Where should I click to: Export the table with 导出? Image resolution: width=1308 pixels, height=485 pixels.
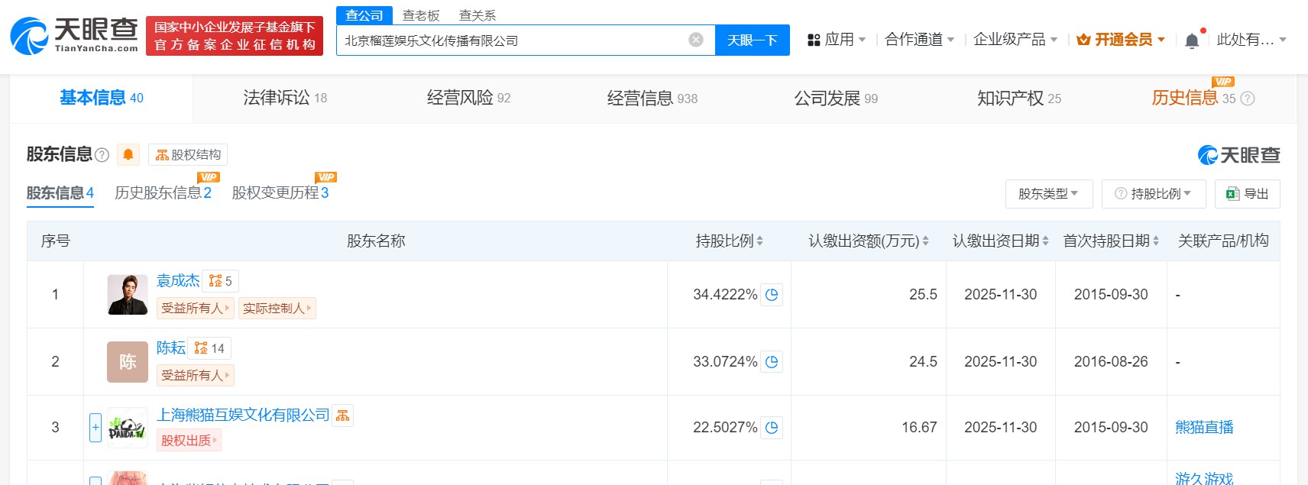tap(1248, 194)
